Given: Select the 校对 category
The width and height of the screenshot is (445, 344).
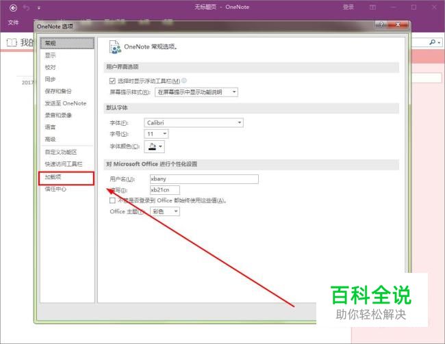Looking at the screenshot, I should 67,67.
